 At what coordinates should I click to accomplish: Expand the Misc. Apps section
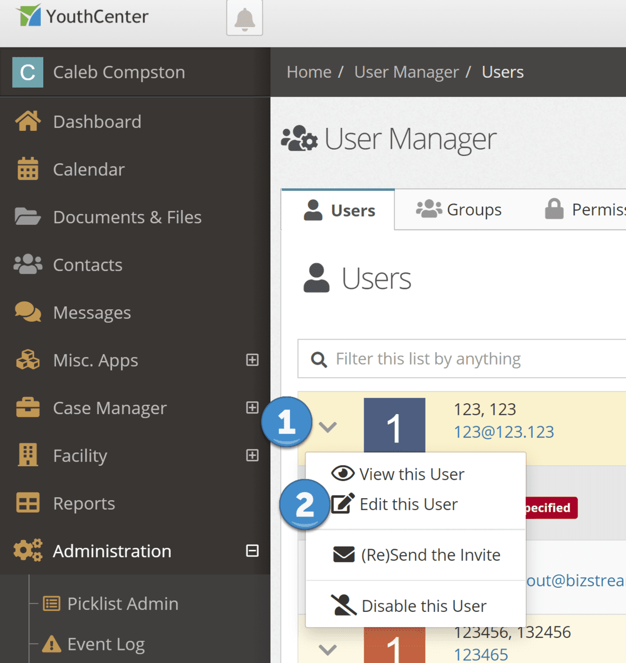coord(252,360)
